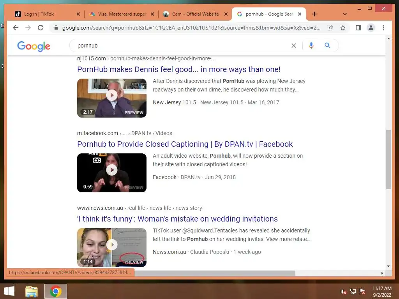Viewport: 399px width, 299px height.
Task: Click the browser forward arrow
Action: (x=28, y=28)
